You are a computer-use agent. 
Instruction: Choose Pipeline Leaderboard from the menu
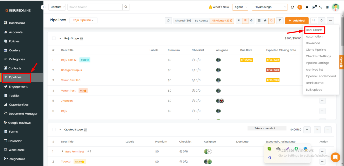pyautogui.click(x=321, y=76)
